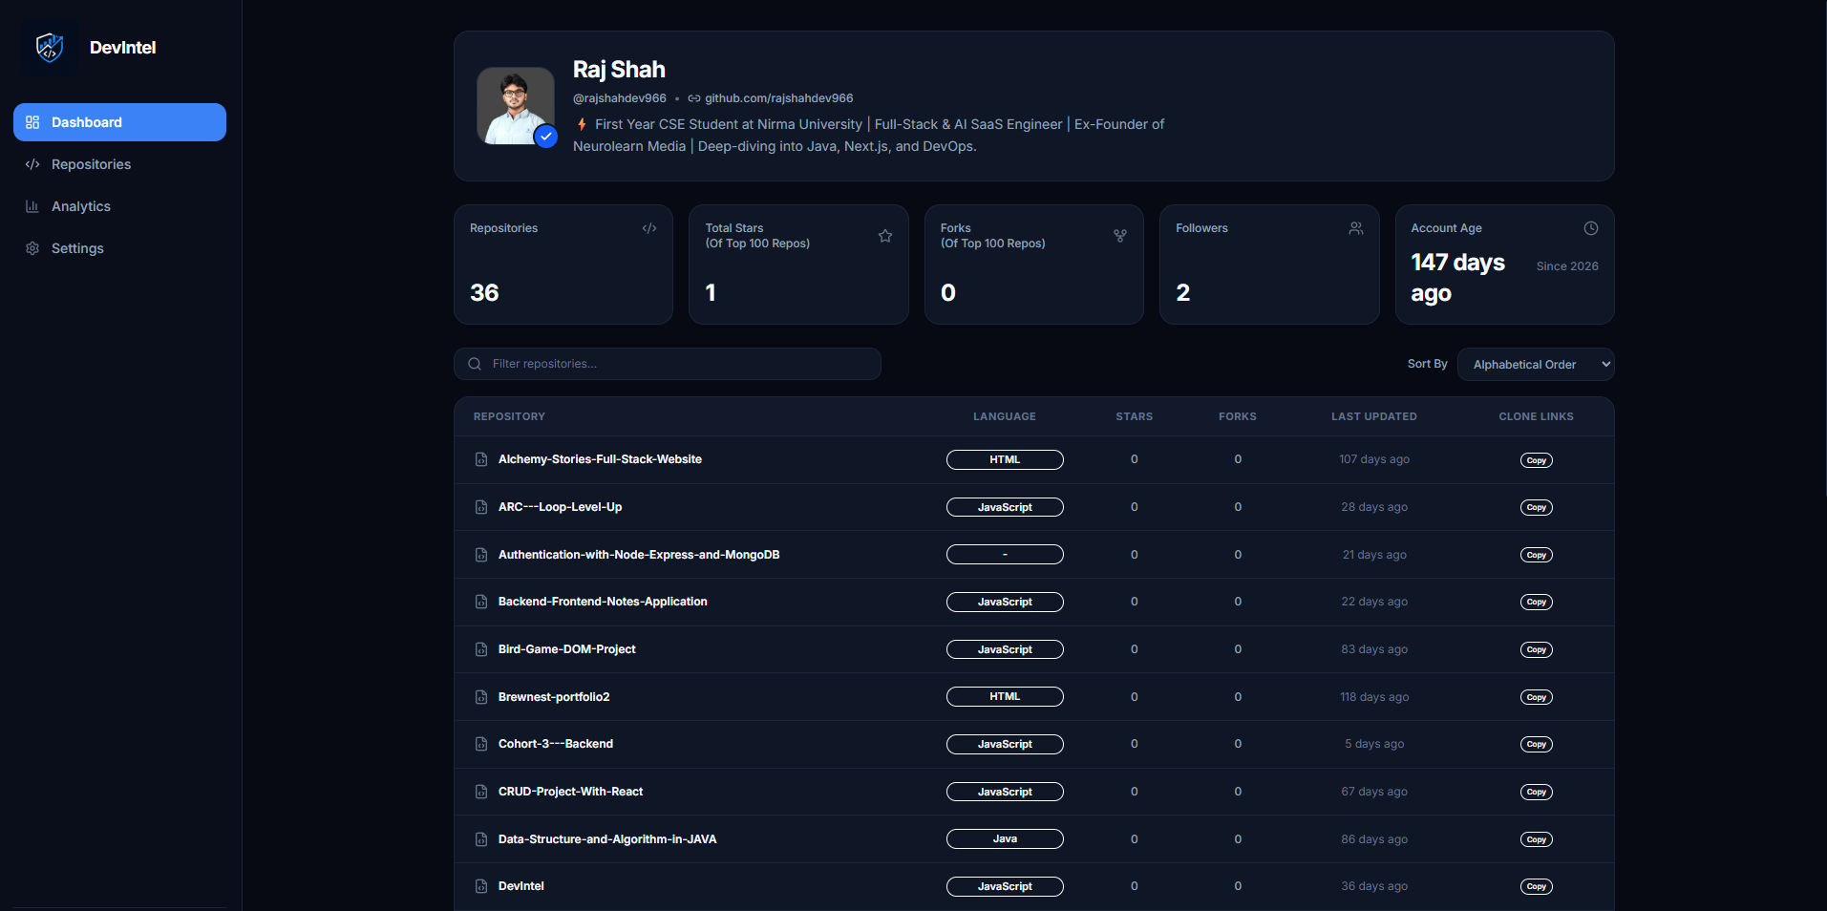This screenshot has width=1827, height=911.
Task: Copy clone link for Alchemy-Stories-Full-Stack-Website
Action: [1536, 460]
